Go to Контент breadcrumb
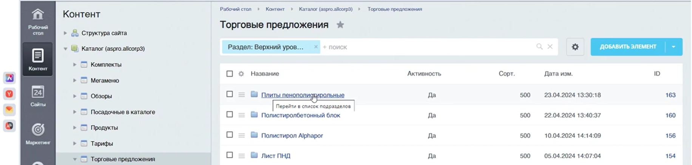 pyautogui.click(x=275, y=9)
